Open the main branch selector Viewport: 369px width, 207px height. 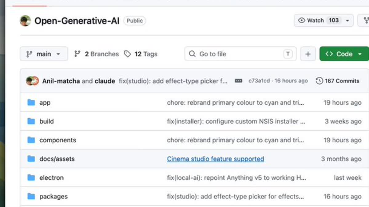click(44, 54)
